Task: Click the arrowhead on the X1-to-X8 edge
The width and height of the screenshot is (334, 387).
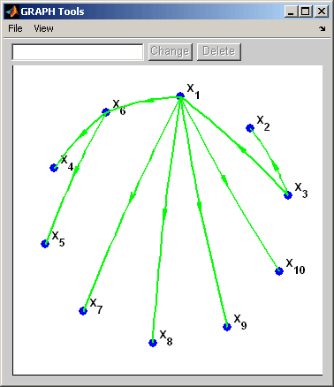Action: [164, 215]
